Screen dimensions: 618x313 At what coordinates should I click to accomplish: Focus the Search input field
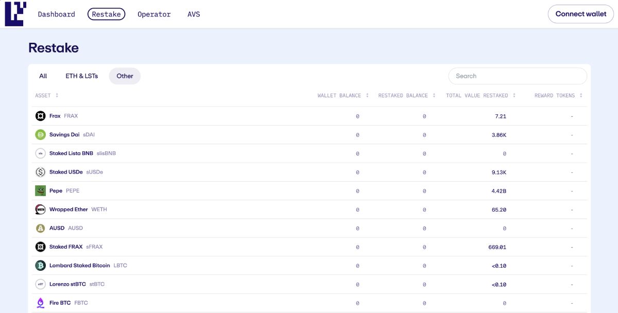(518, 76)
